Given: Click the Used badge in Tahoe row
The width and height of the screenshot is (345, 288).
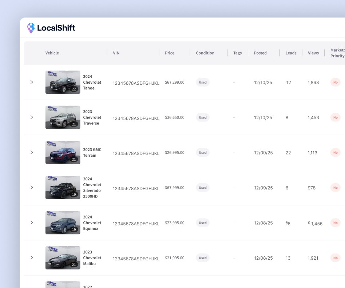Looking at the screenshot, I should click(x=203, y=82).
